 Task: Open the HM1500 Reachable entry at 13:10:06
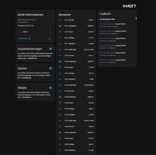tap(117, 25)
